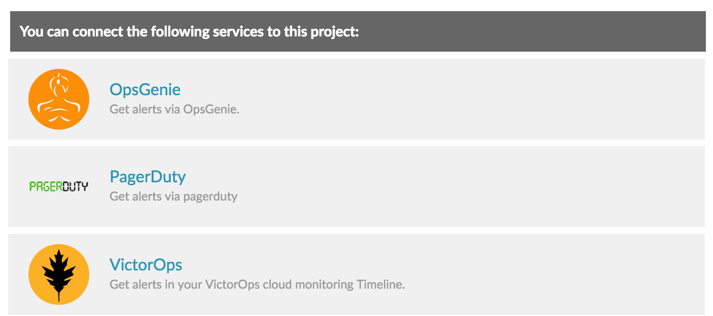The width and height of the screenshot is (713, 316).
Task: Open the PagerDuty service link
Action: tap(148, 177)
